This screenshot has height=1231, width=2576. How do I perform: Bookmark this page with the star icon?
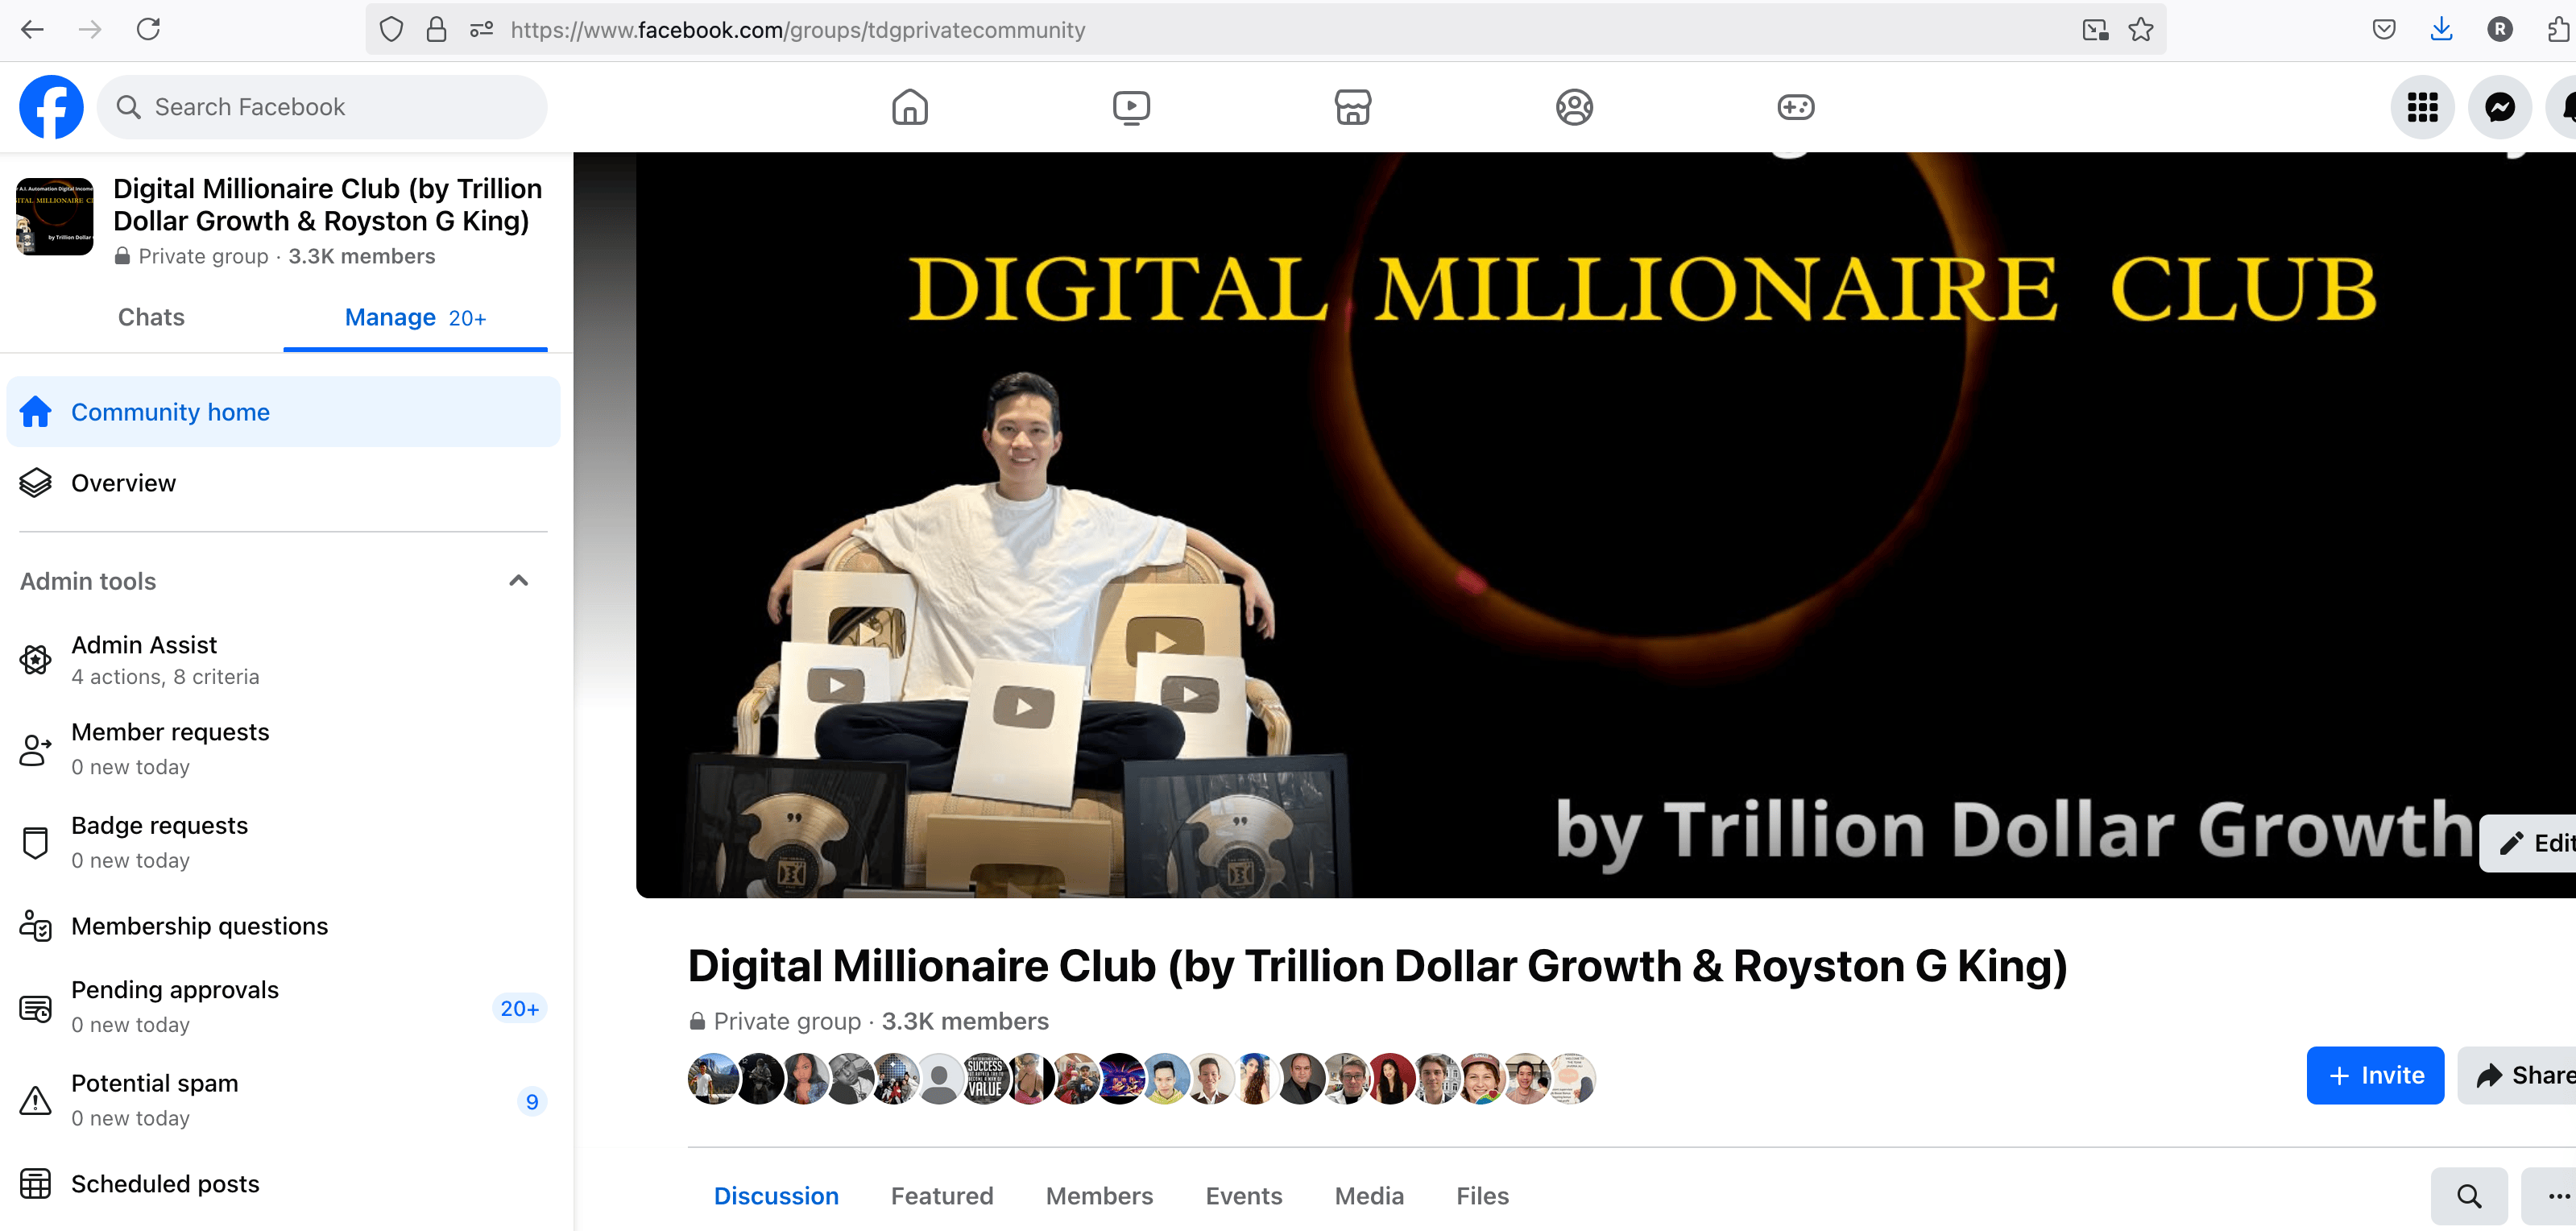tap(2140, 30)
